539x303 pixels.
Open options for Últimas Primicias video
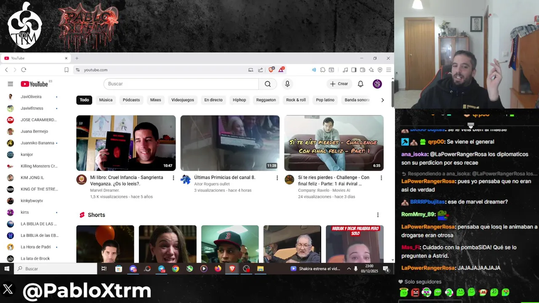[x=277, y=178]
